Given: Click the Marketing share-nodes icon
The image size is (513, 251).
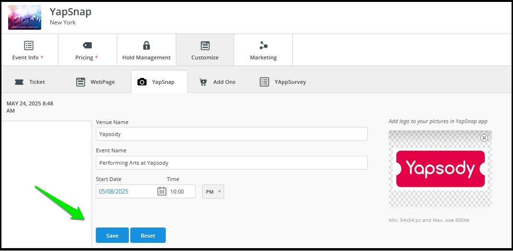Looking at the screenshot, I should (x=263, y=46).
